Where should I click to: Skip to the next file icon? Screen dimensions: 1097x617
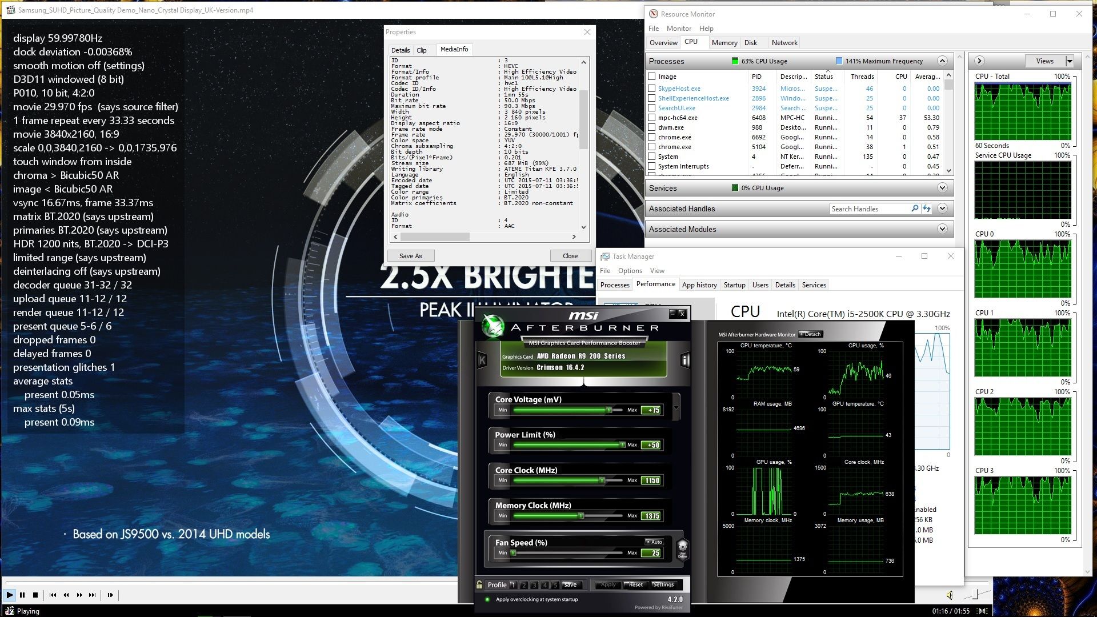coord(93,595)
